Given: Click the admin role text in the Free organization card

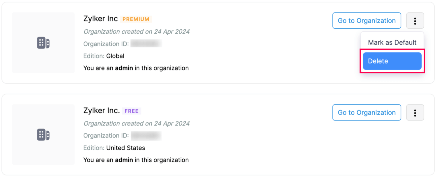Looking at the screenshot, I should tap(124, 160).
